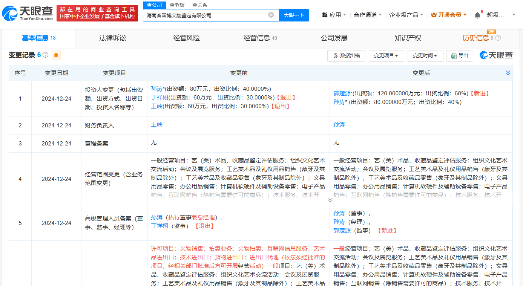This screenshot has height=286, width=523.
Task: Click the notification bell in header
Action: 477,15
